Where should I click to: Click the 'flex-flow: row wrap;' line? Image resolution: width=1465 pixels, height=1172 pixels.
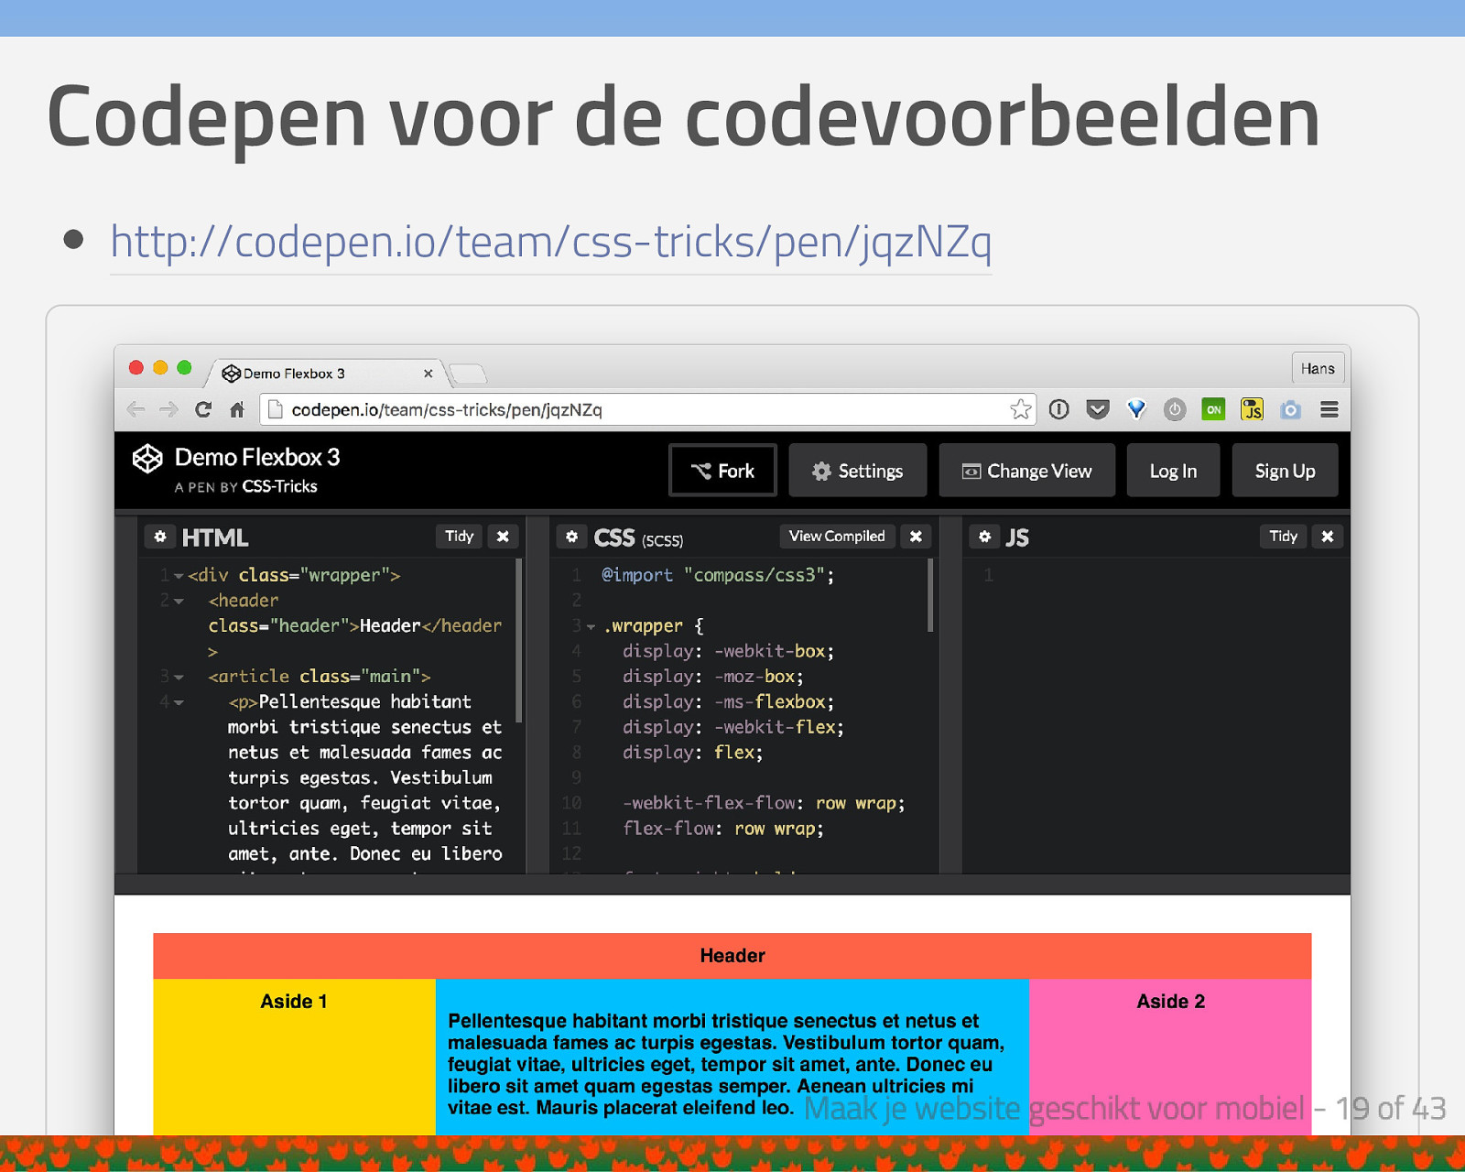tap(723, 829)
